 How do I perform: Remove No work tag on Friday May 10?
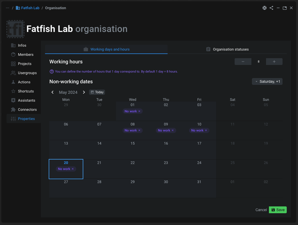click(x=206, y=130)
